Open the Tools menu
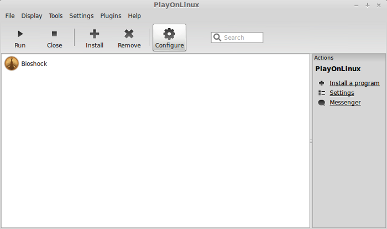The width and height of the screenshot is (387, 229). click(55, 16)
